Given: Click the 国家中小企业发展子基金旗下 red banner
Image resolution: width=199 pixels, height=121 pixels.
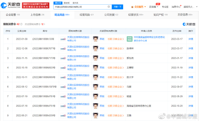Looking at the screenshot, I should [x=35, y=5].
